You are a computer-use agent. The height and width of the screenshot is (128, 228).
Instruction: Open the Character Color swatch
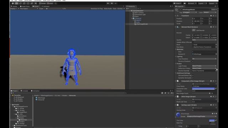[x=203, y=89]
